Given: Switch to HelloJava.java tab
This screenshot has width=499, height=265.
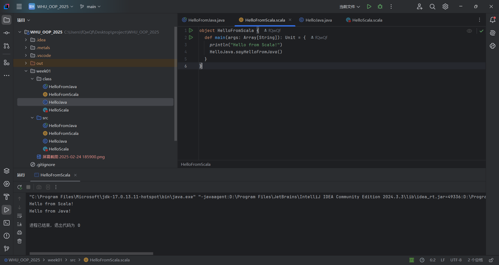Looking at the screenshot, I should coord(316,20).
